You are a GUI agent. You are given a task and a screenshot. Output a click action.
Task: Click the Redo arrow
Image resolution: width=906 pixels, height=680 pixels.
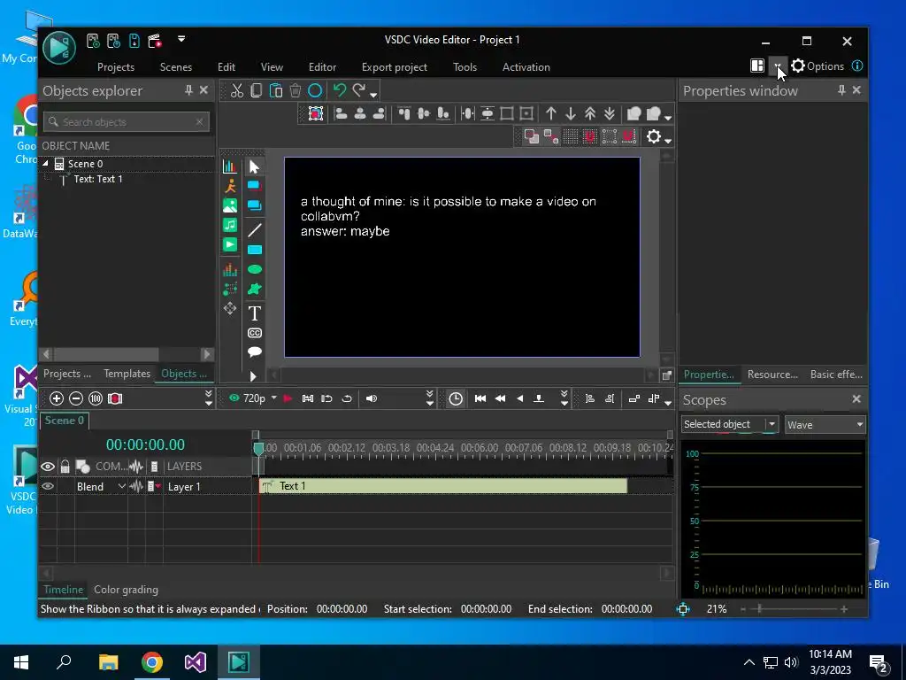359,90
